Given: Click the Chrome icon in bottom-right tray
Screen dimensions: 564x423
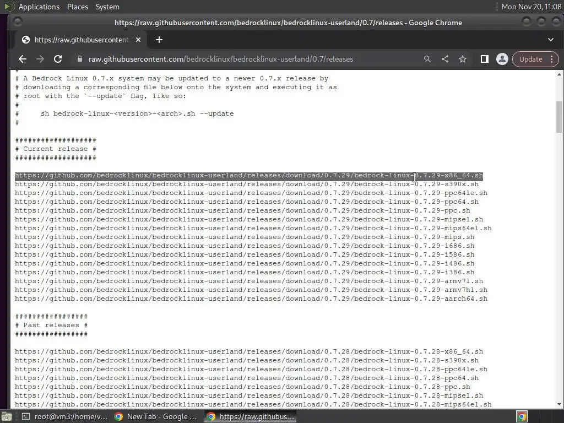Looking at the screenshot, I should pyautogui.click(x=522, y=416).
